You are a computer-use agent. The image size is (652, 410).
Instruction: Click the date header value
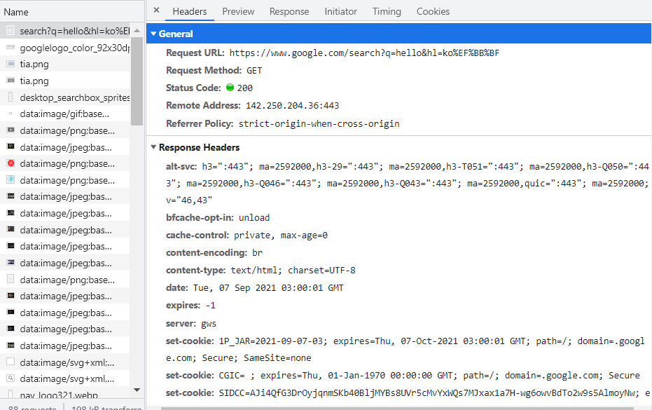pyautogui.click(x=268, y=287)
